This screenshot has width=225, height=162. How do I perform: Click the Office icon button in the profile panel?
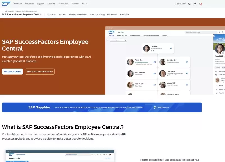click(x=218, y=67)
